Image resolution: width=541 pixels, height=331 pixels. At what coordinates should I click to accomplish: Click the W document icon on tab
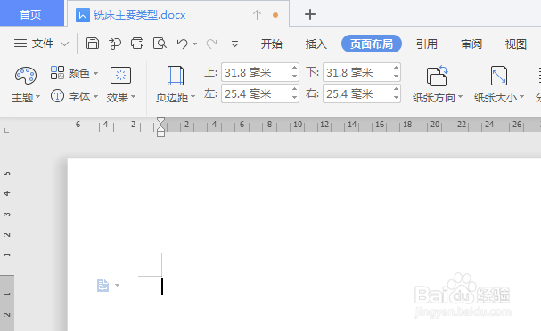tap(83, 15)
